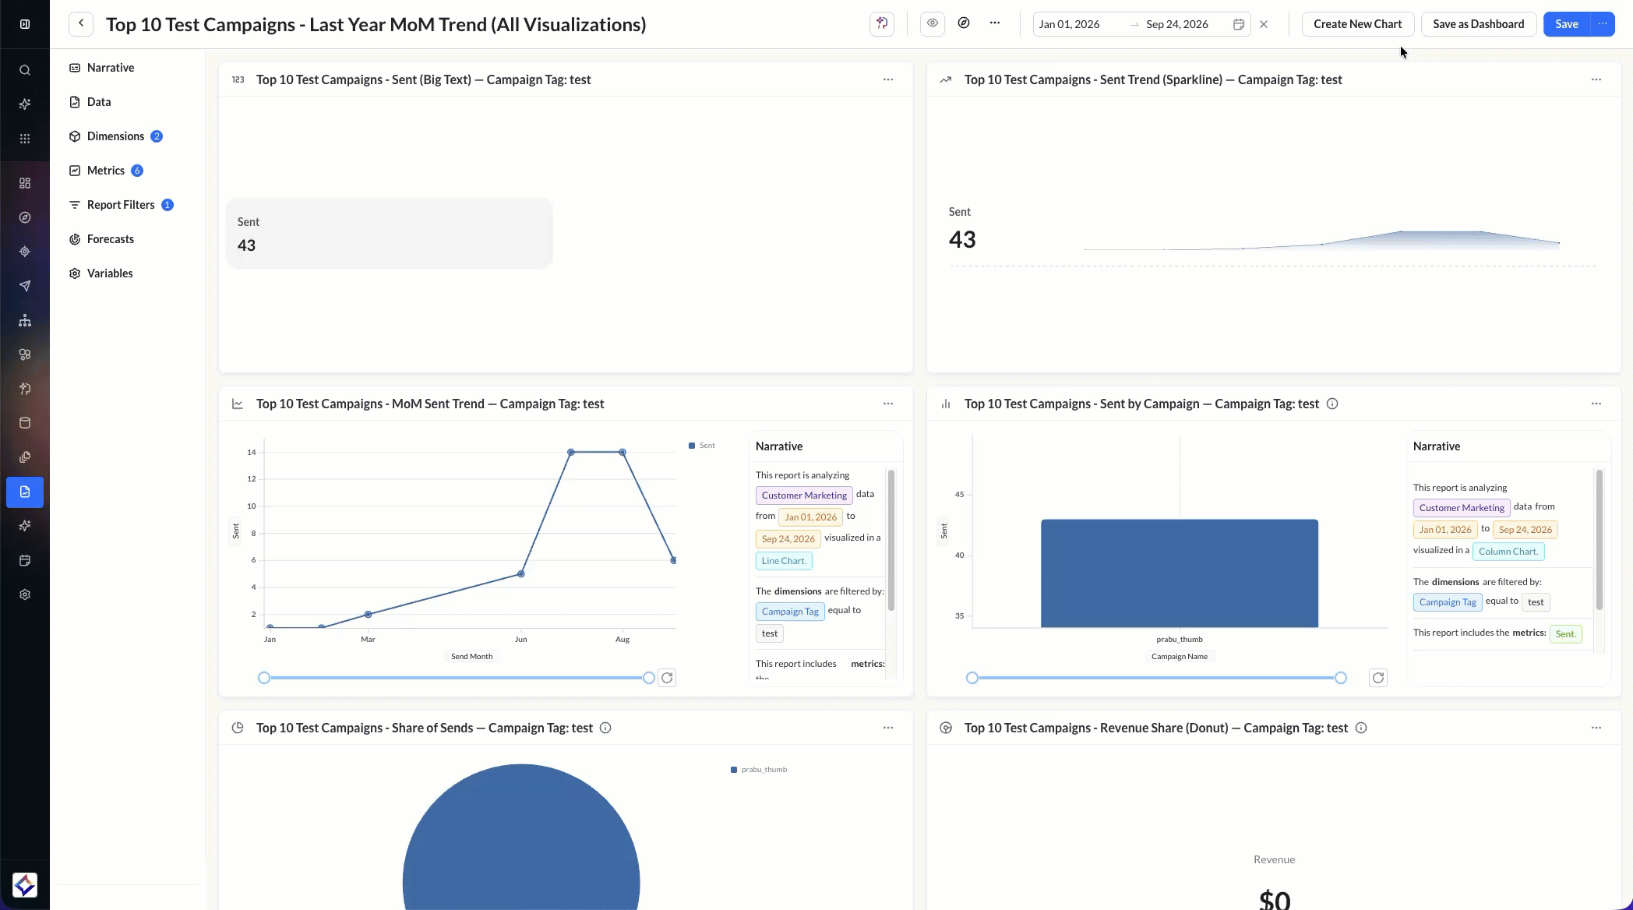Open the four-squares dashboards icon in sidebar
1633x910 pixels.
pyautogui.click(x=25, y=183)
